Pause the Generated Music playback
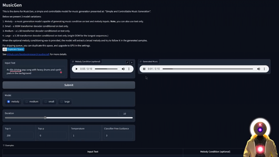Viewport: 279px width, 157px height. 144,69
